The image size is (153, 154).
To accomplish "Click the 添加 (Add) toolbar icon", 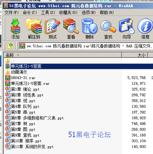I will (x=15, y=26).
